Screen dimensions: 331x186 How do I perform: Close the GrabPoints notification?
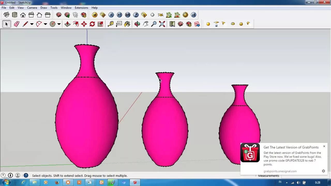pos(324,146)
